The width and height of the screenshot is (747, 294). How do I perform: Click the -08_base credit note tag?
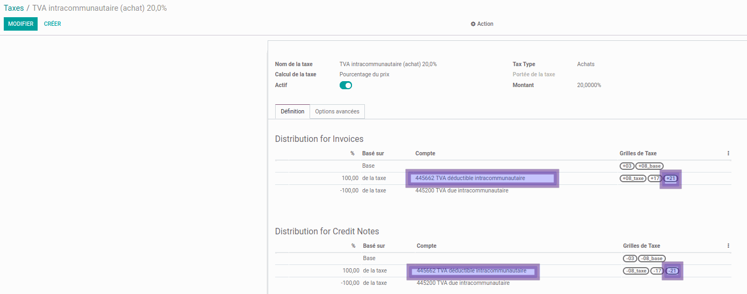pyautogui.click(x=652, y=259)
